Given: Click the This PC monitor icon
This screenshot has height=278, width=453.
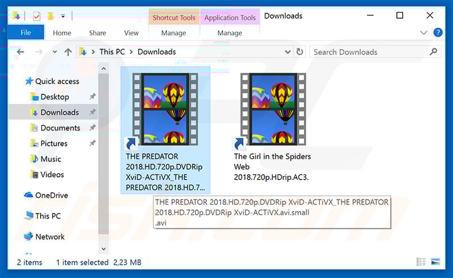Looking at the screenshot, I should point(29,216).
